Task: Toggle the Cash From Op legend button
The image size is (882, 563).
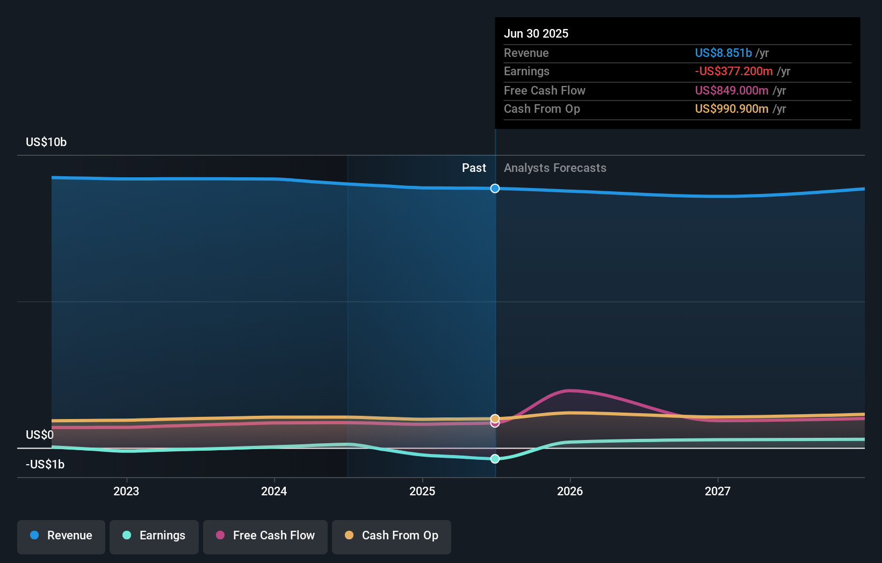Action: click(392, 537)
